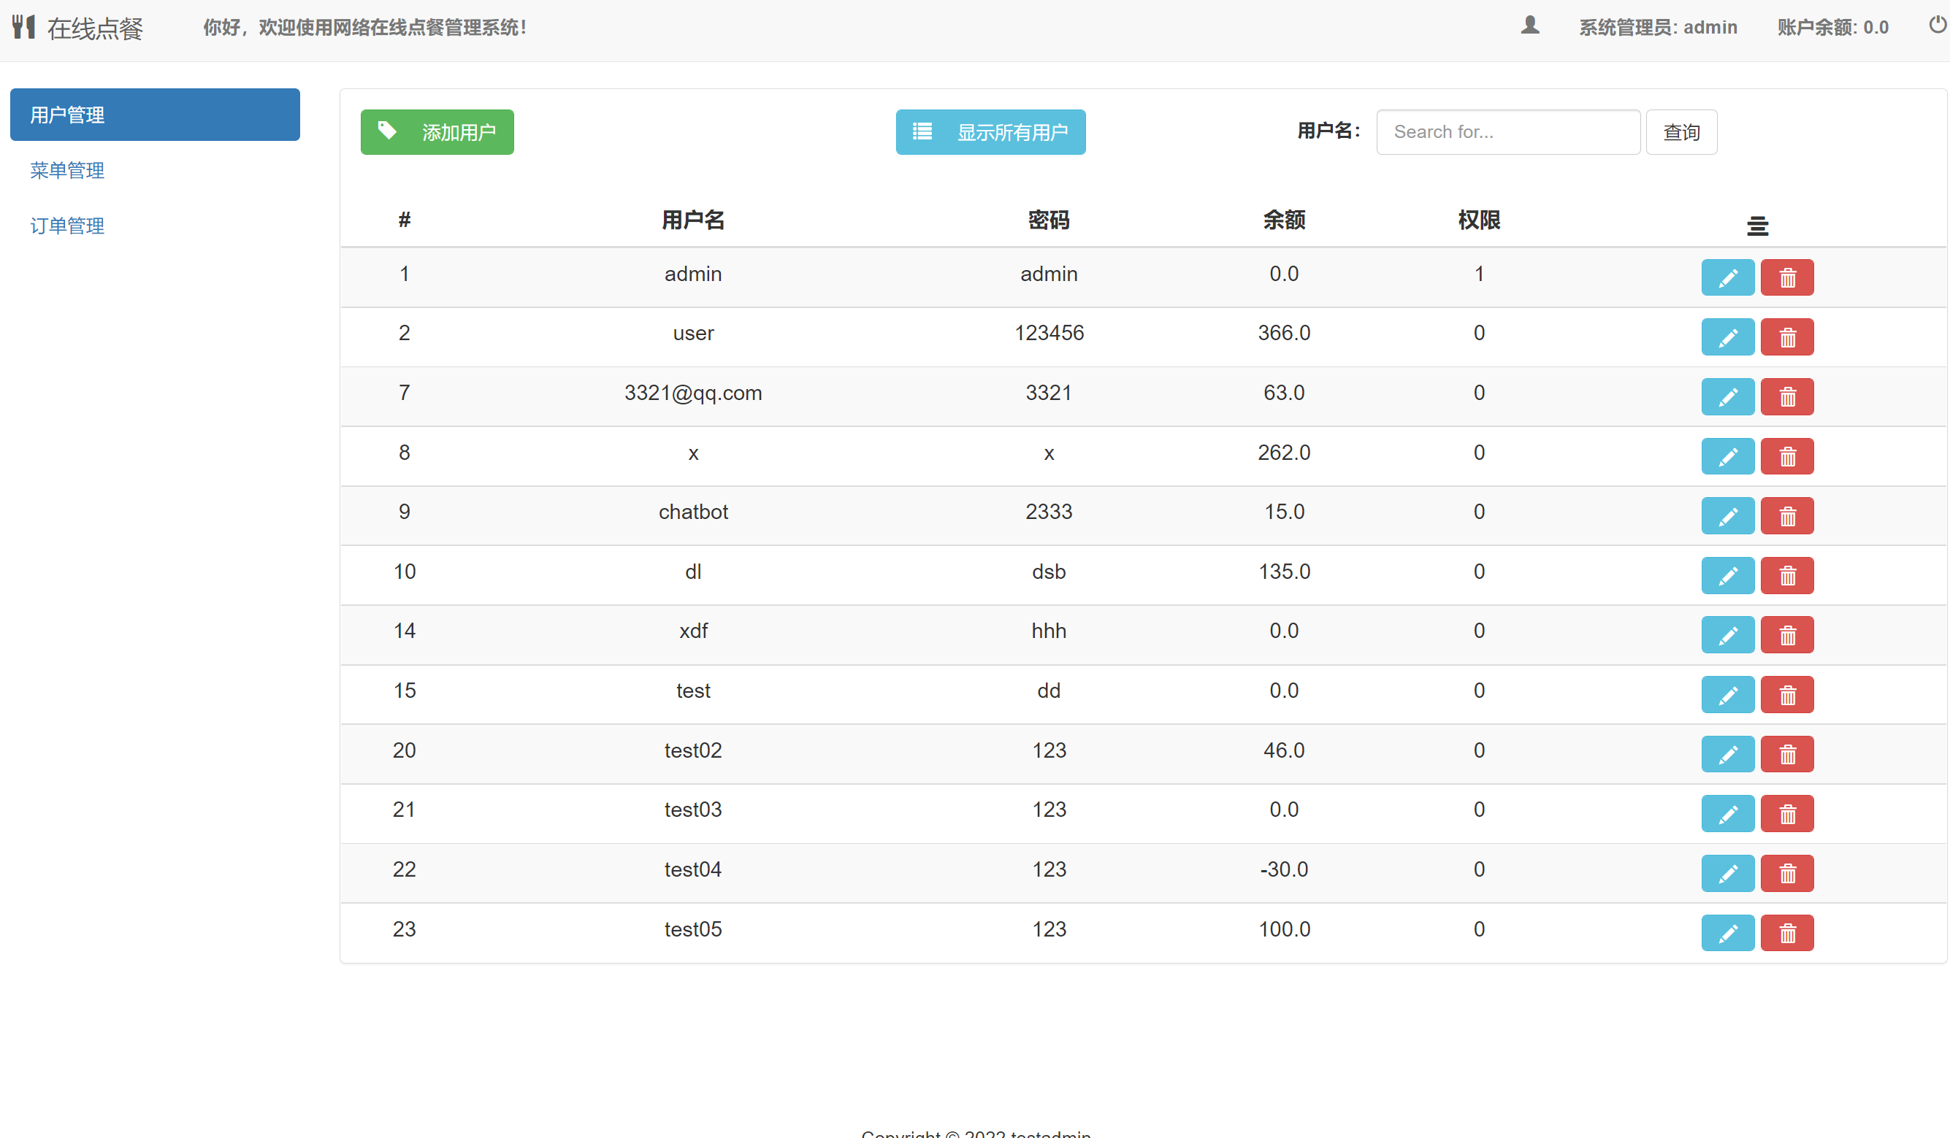This screenshot has width=1950, height=1138.
Task: Click the 在线点餐 brand logo link
Action: 78,28
